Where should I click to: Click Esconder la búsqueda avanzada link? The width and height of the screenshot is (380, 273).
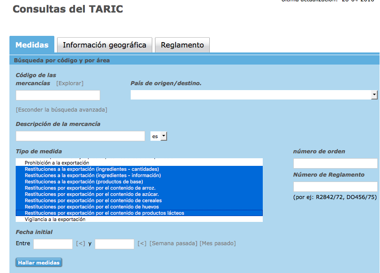[62, 110]
